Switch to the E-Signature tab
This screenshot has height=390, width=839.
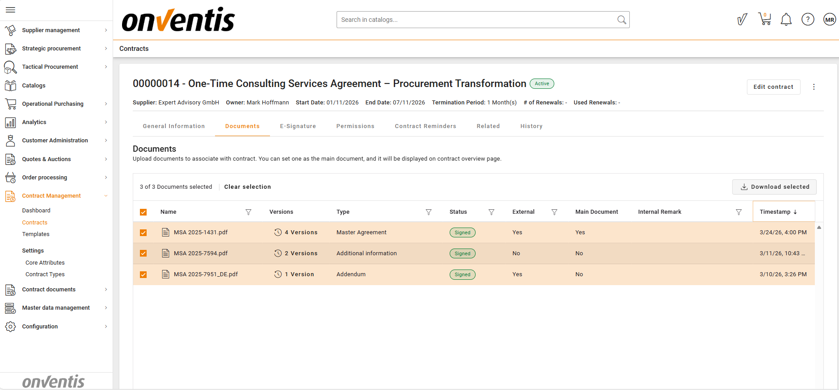point(298,126)
